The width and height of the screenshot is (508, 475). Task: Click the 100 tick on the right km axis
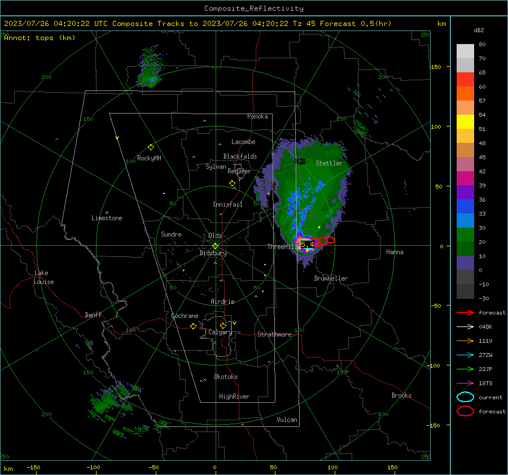436,127
